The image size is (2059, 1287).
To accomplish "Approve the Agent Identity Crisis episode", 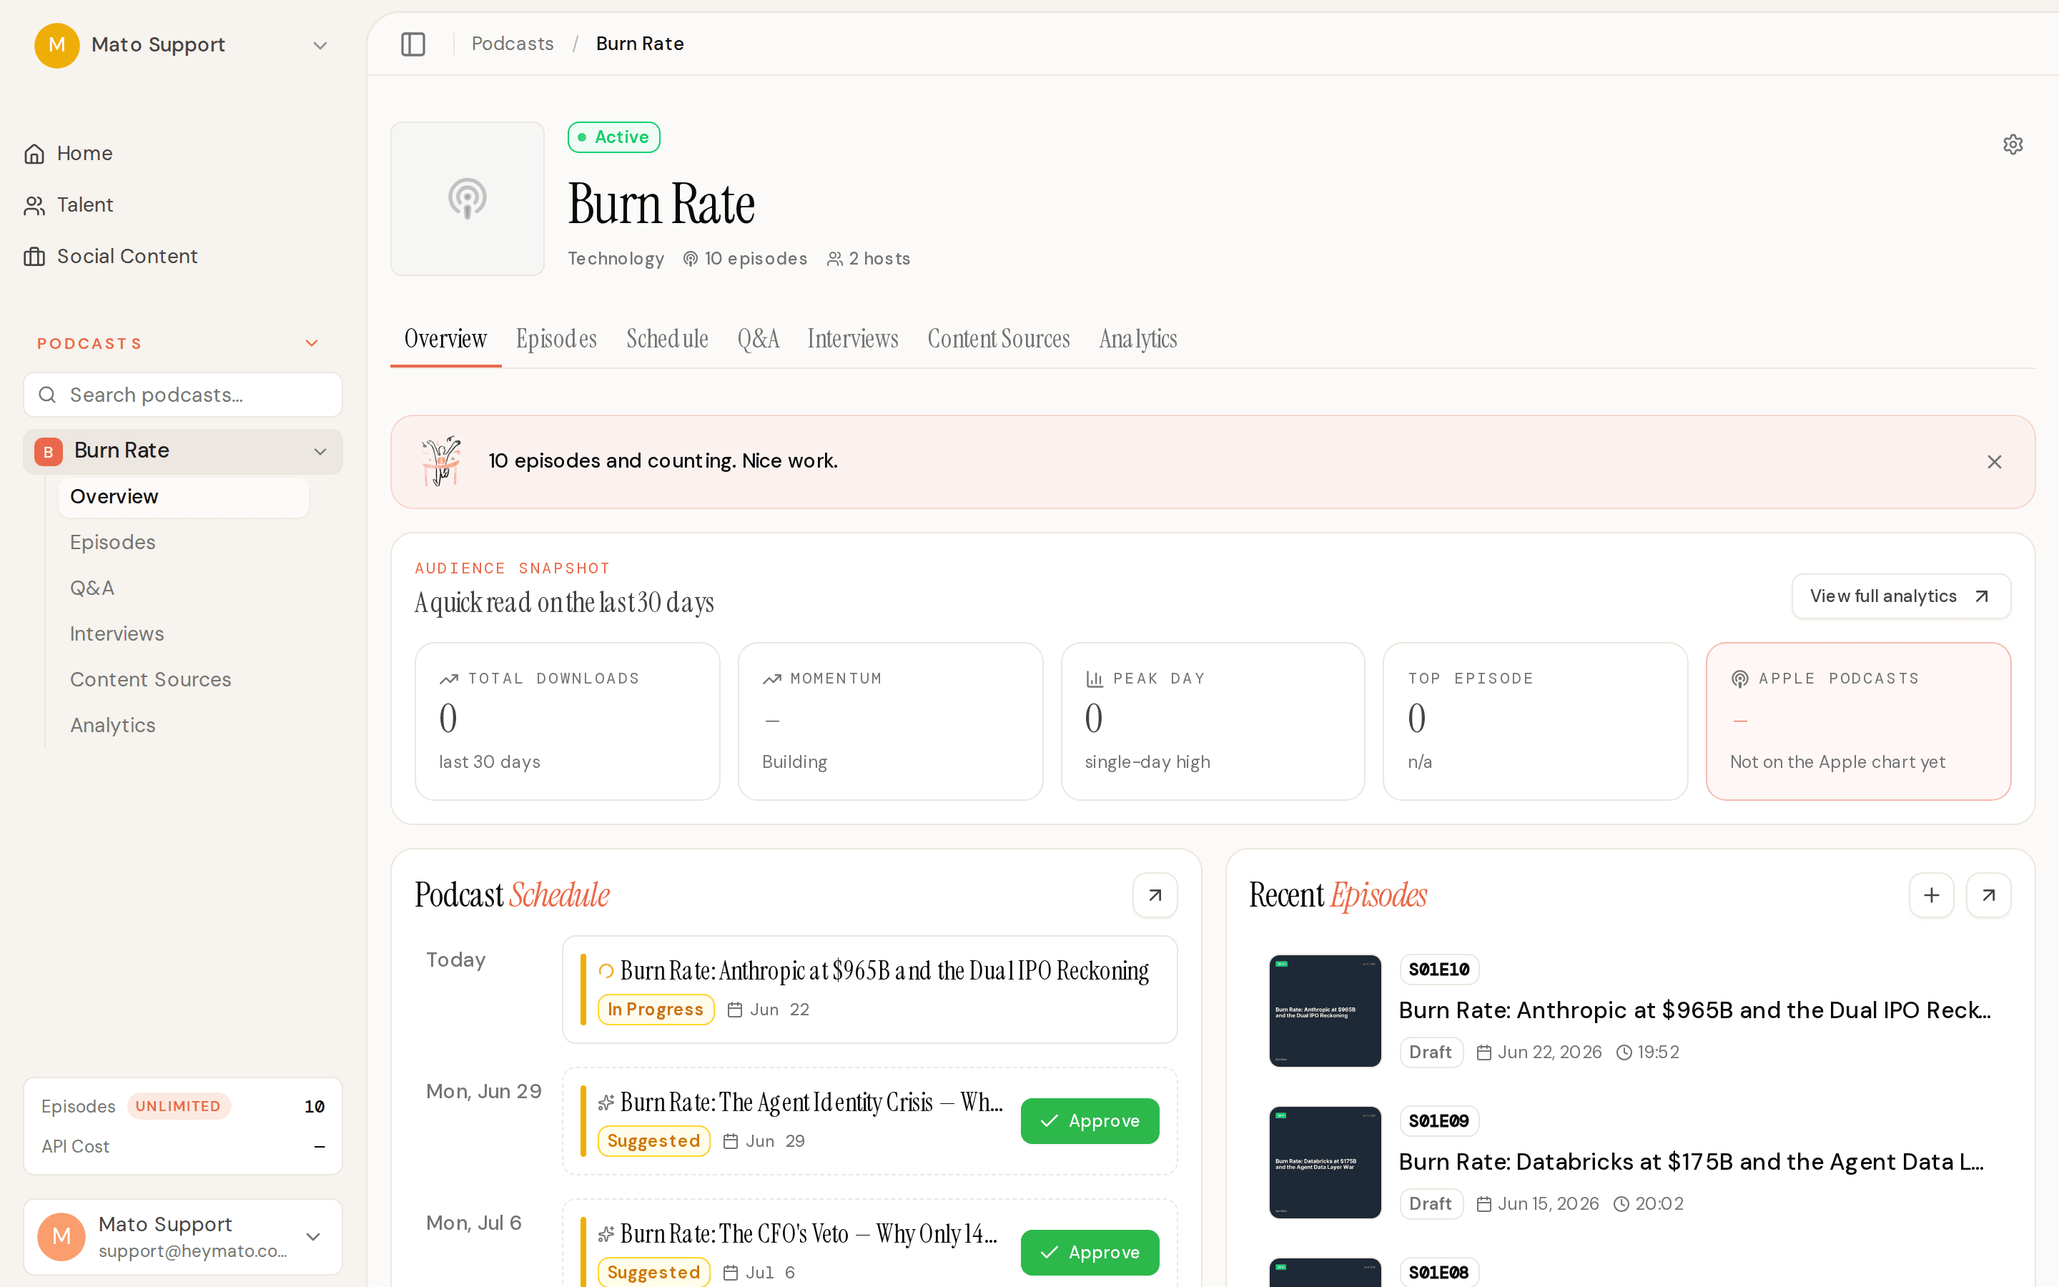I will 1090,1121.
